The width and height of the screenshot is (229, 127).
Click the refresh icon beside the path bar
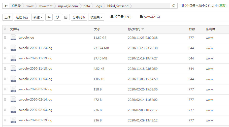point(174,6)
